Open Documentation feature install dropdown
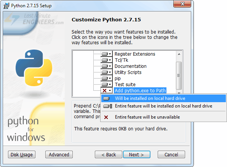The height and width of the screenshot is (167, 227). [107, 66]
